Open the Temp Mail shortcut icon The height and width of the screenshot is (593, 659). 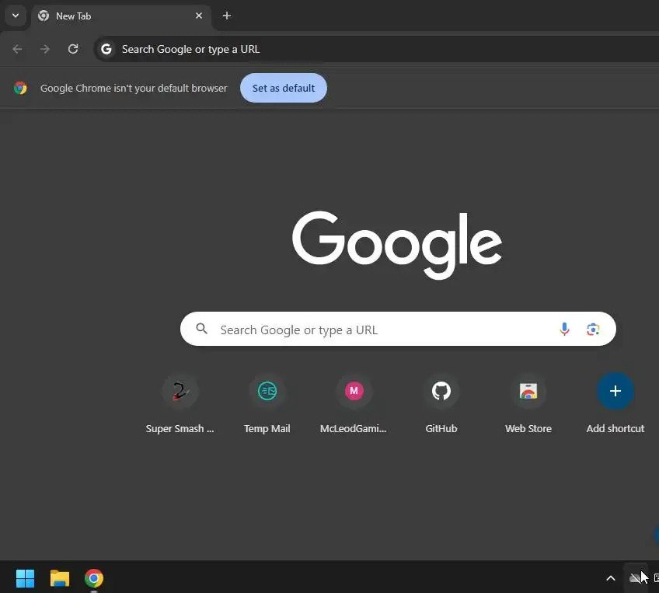[x=267, y=391]
